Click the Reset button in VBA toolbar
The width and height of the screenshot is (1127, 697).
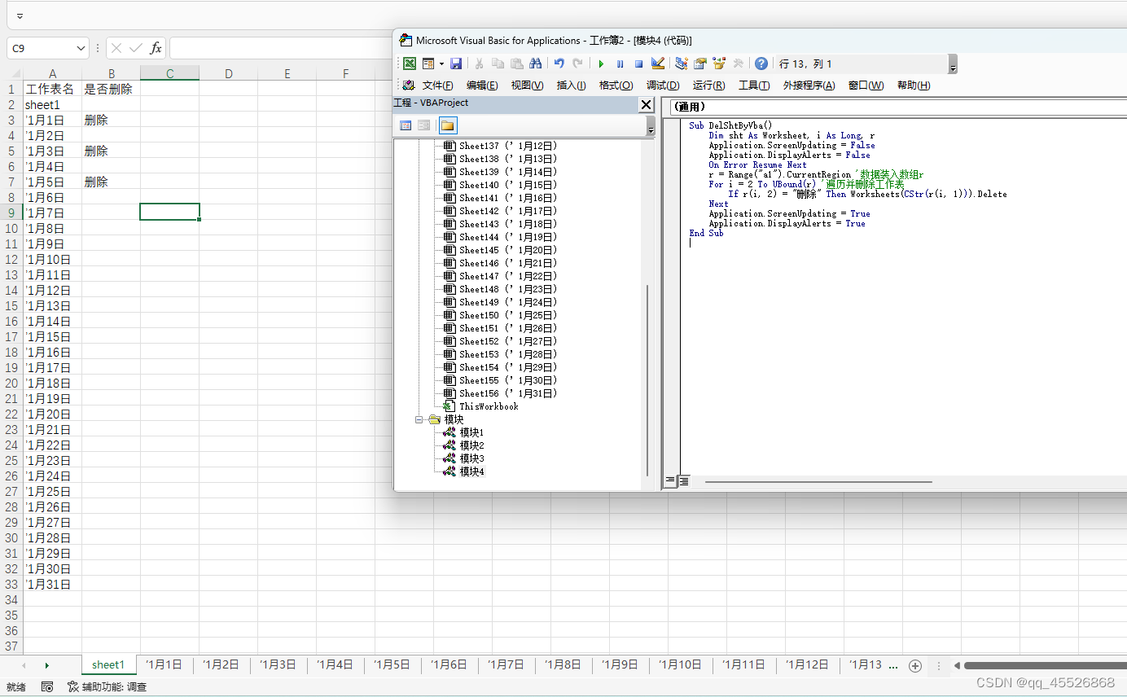[638, 63]
